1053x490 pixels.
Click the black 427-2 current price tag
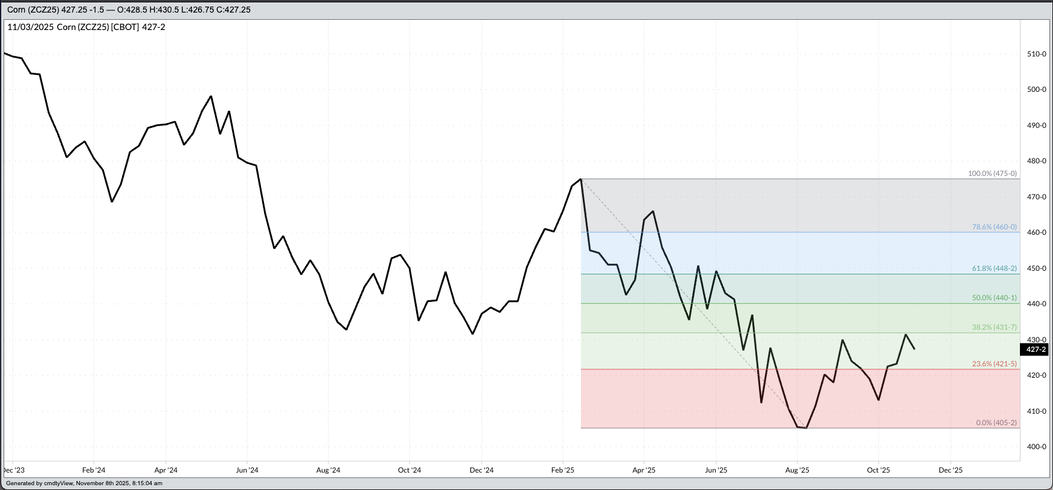point(1036,349)
